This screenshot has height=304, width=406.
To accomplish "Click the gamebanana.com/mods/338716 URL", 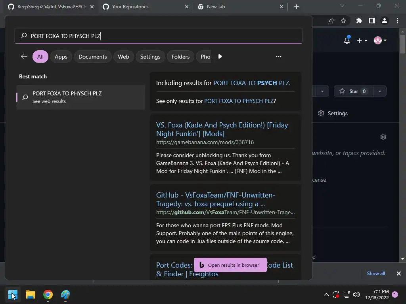I will coord(205,142).
